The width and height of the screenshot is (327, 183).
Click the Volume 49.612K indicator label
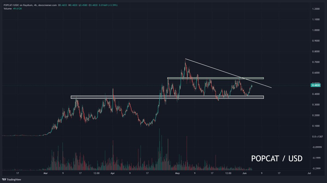pyautogui.click(x=13, y=9)
